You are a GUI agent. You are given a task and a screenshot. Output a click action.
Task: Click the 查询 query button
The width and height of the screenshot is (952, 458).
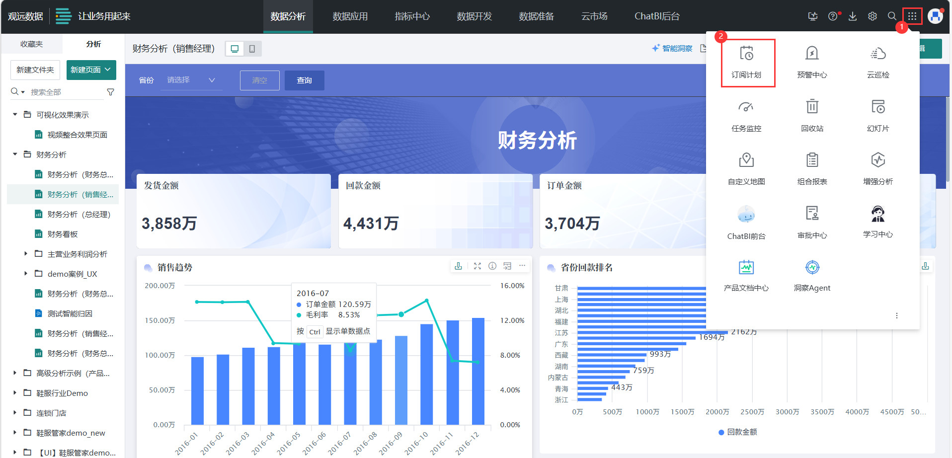pos(304,80)
